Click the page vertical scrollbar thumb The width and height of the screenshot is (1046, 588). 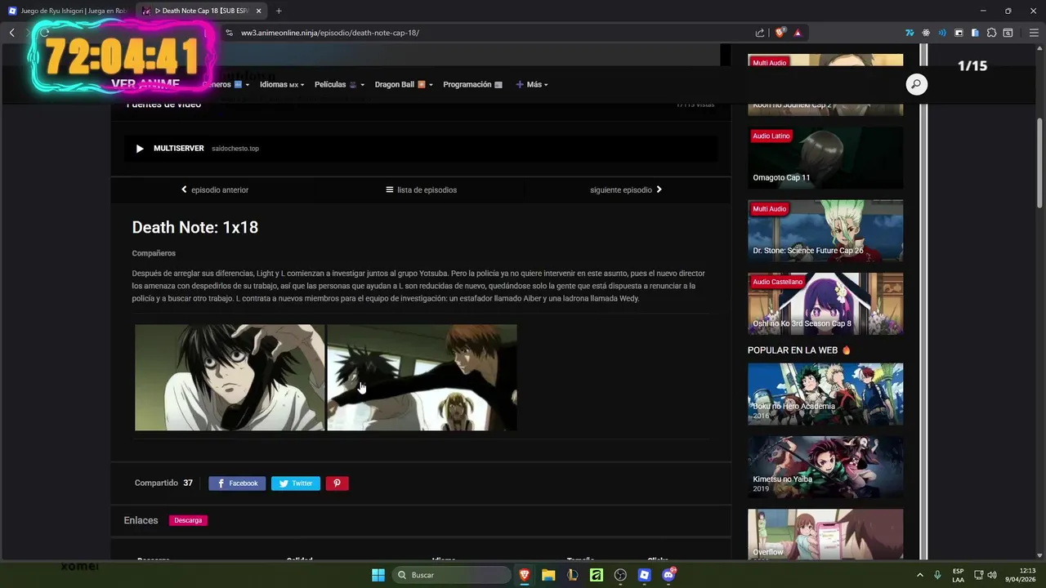(x=1040, y=163)
